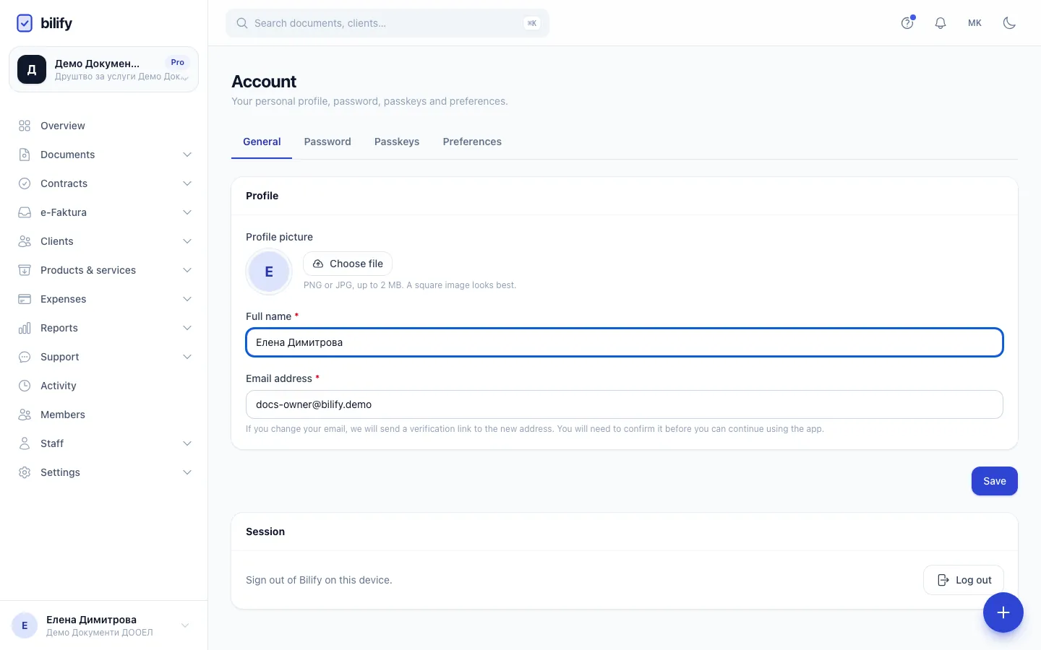Click the logout arrow icon
The height and width of the screenshot is (650, 1041).
coord(943,580)
